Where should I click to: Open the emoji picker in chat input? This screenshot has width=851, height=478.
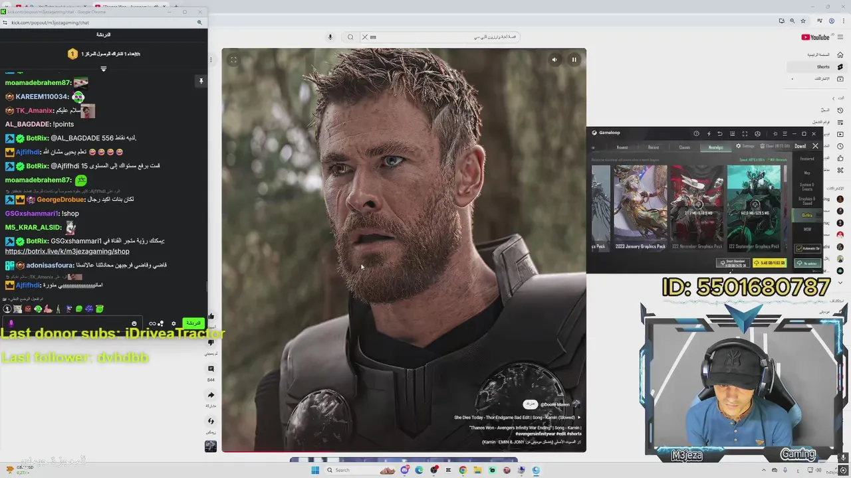pos(134,323)
